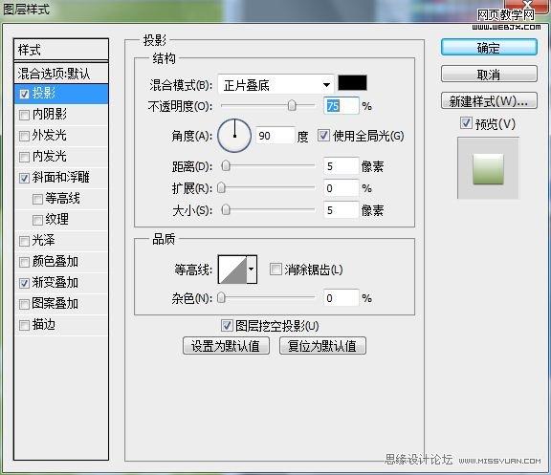Confirm with the 确定 button

coord(489,47)
